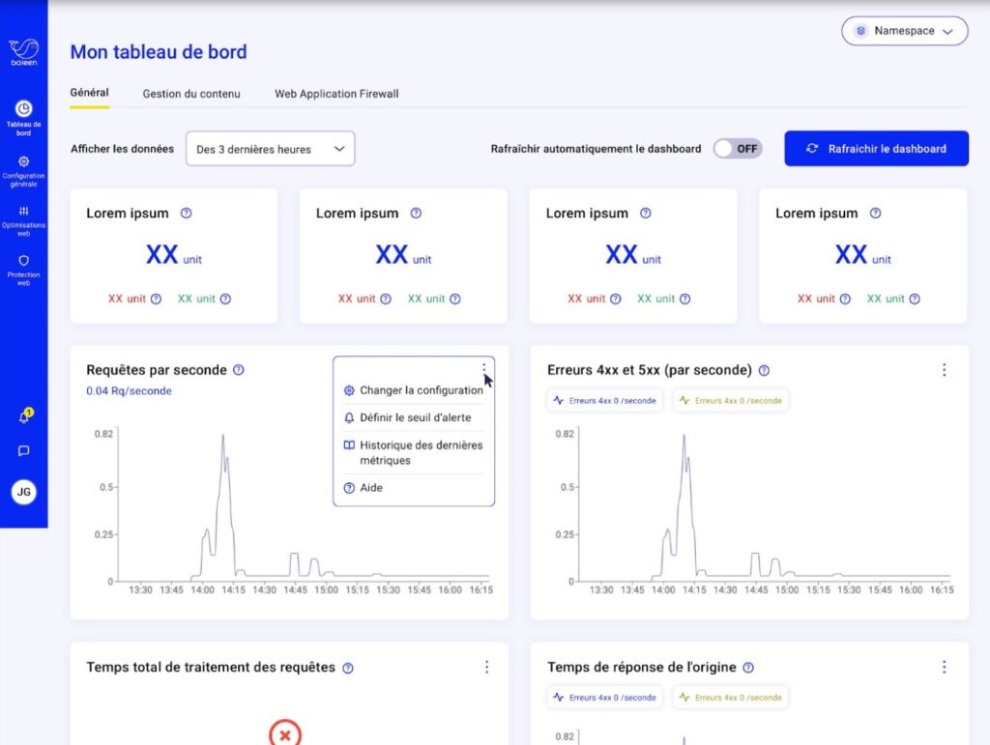Open Protection web shield icon
The height and width of the screenshot is (745, 990).
click(x=23, y=270)
